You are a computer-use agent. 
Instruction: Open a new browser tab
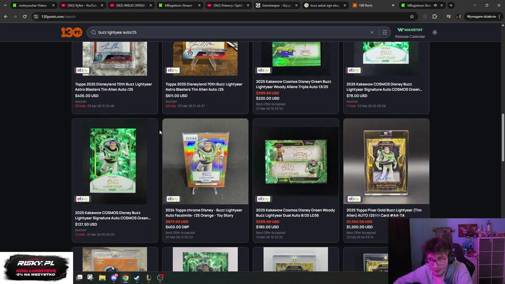tap(451, 5)
